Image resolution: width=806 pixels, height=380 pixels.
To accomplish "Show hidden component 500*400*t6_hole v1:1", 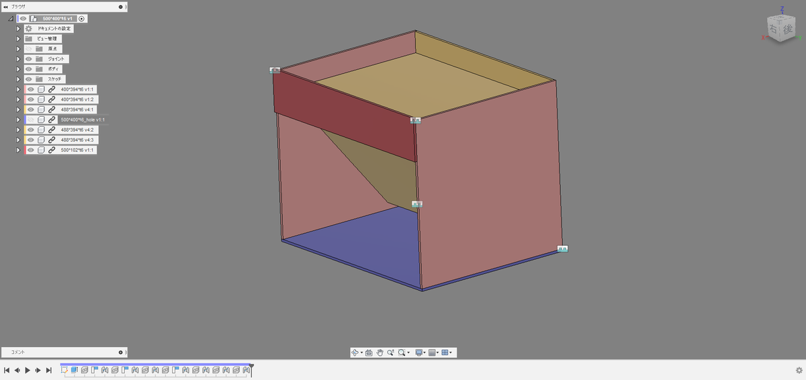I will coord(30,120).
